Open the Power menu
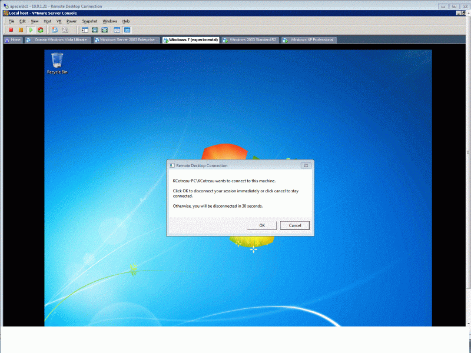This screenshot has height=353, width=471. click(72, 21)
